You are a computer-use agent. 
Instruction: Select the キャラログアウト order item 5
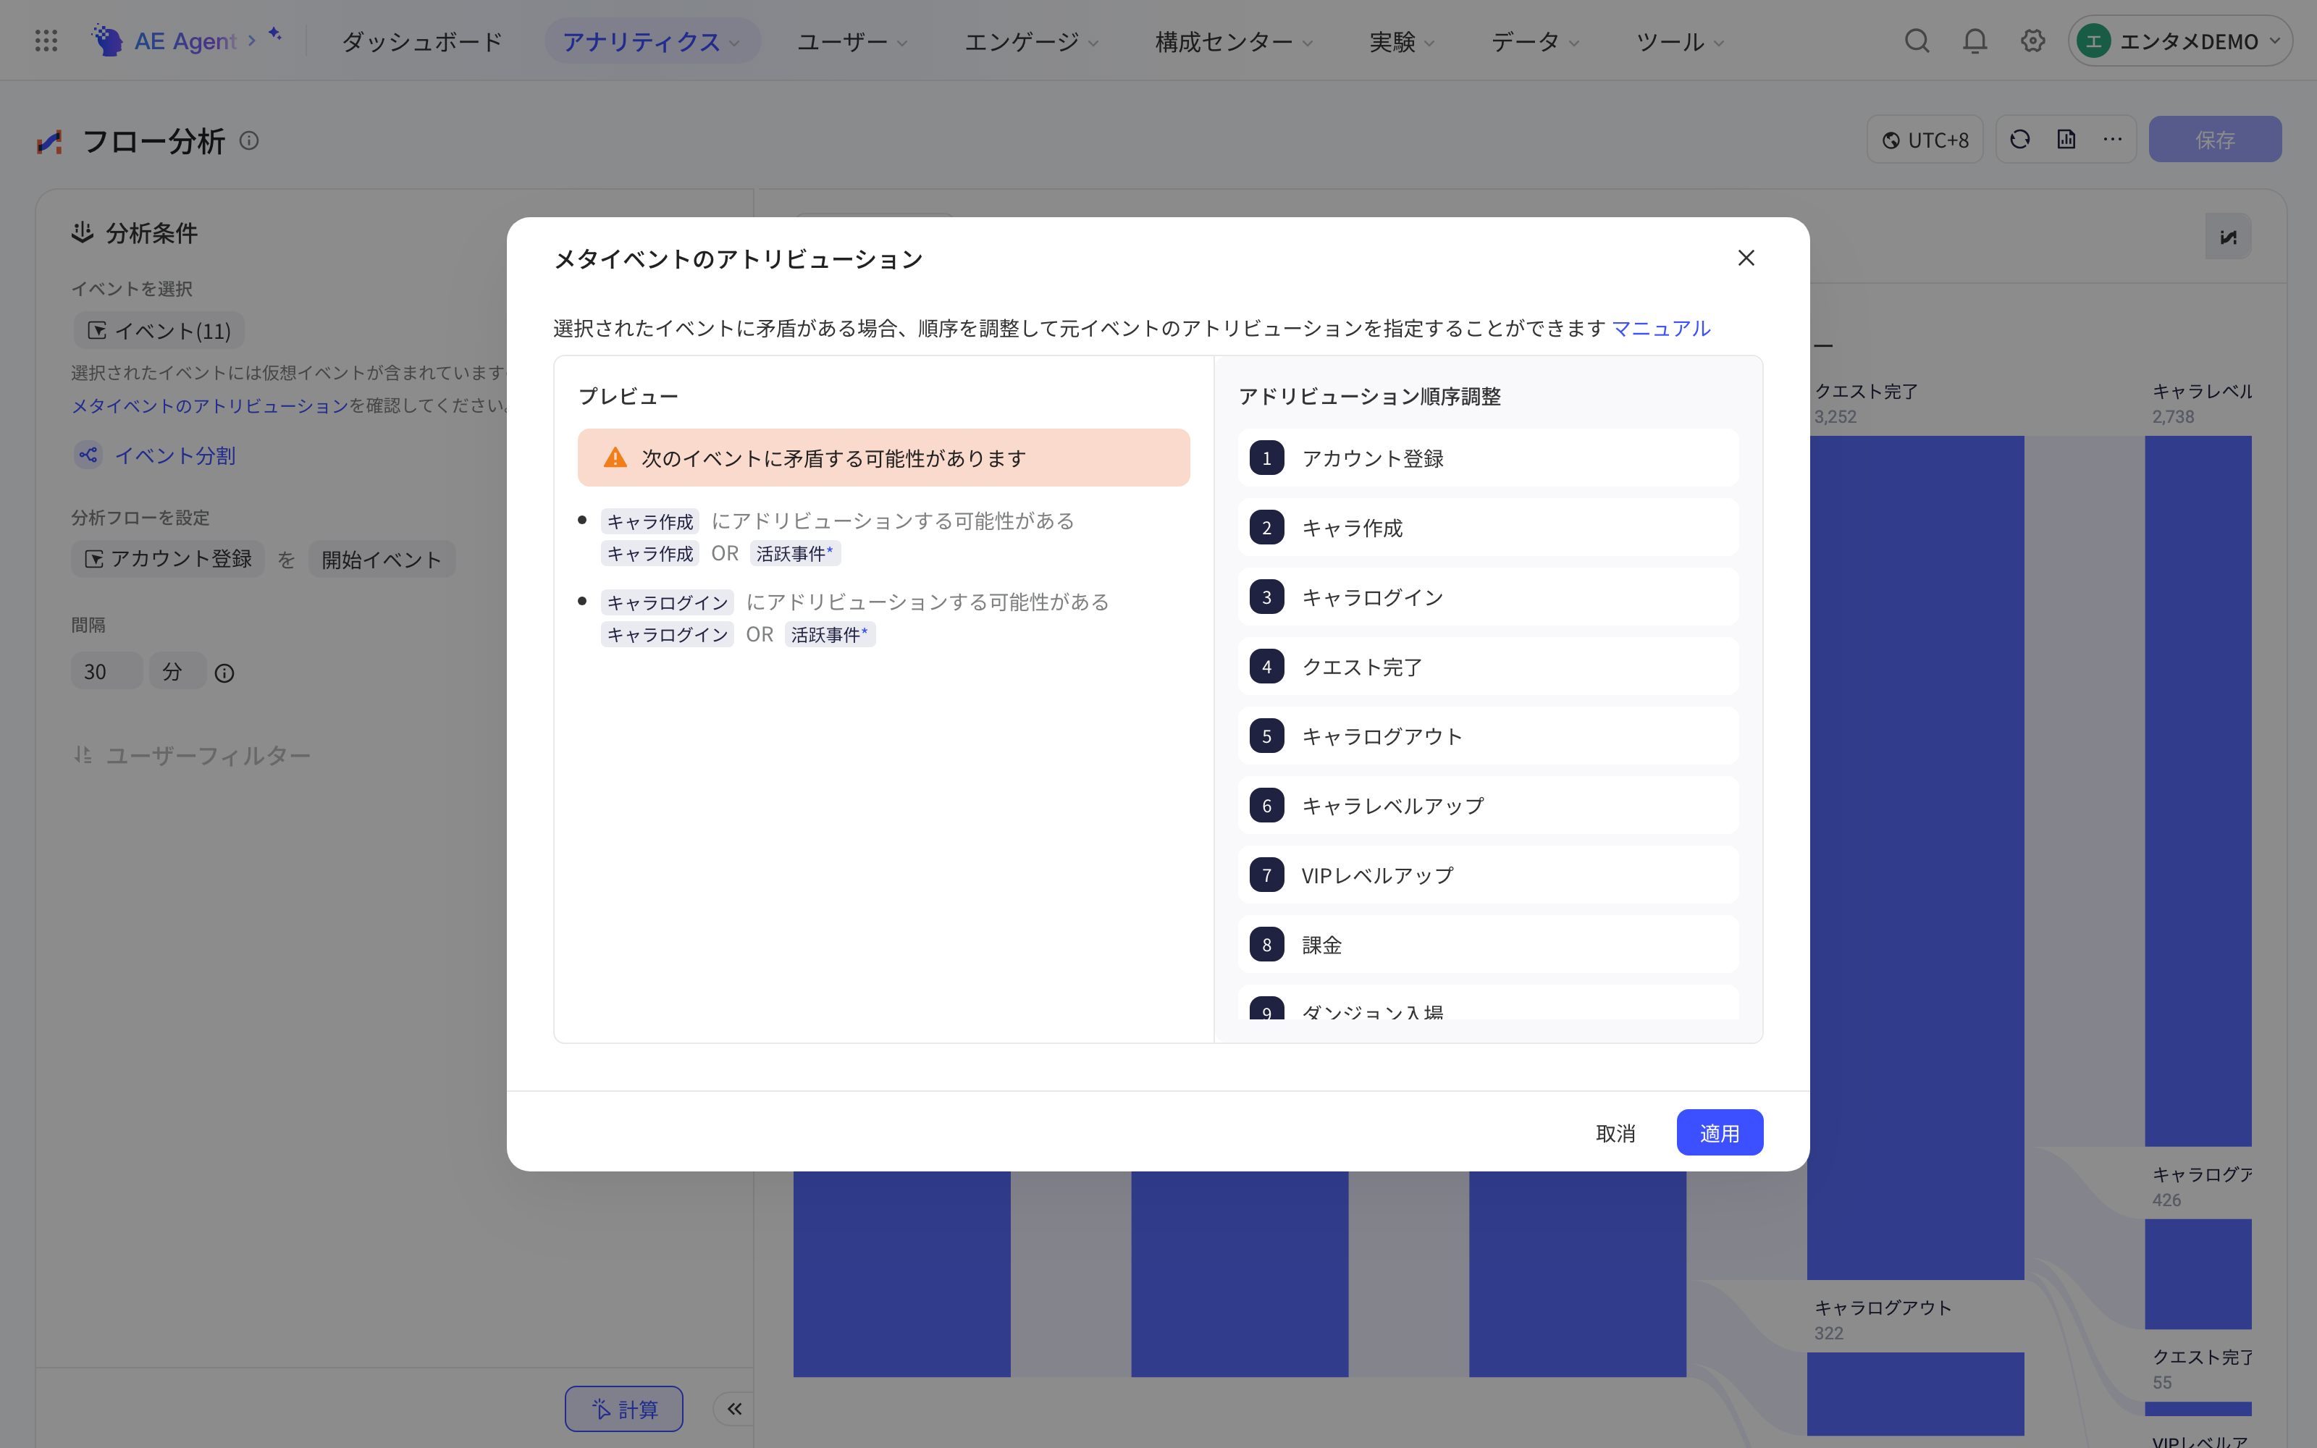(1488, 736)
